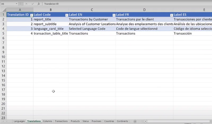Select the Transactions cell in Label FR

(144, 34)
